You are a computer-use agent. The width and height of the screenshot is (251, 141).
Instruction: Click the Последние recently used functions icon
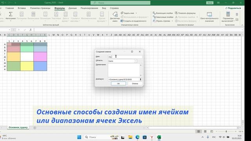(x=22, y=14)
